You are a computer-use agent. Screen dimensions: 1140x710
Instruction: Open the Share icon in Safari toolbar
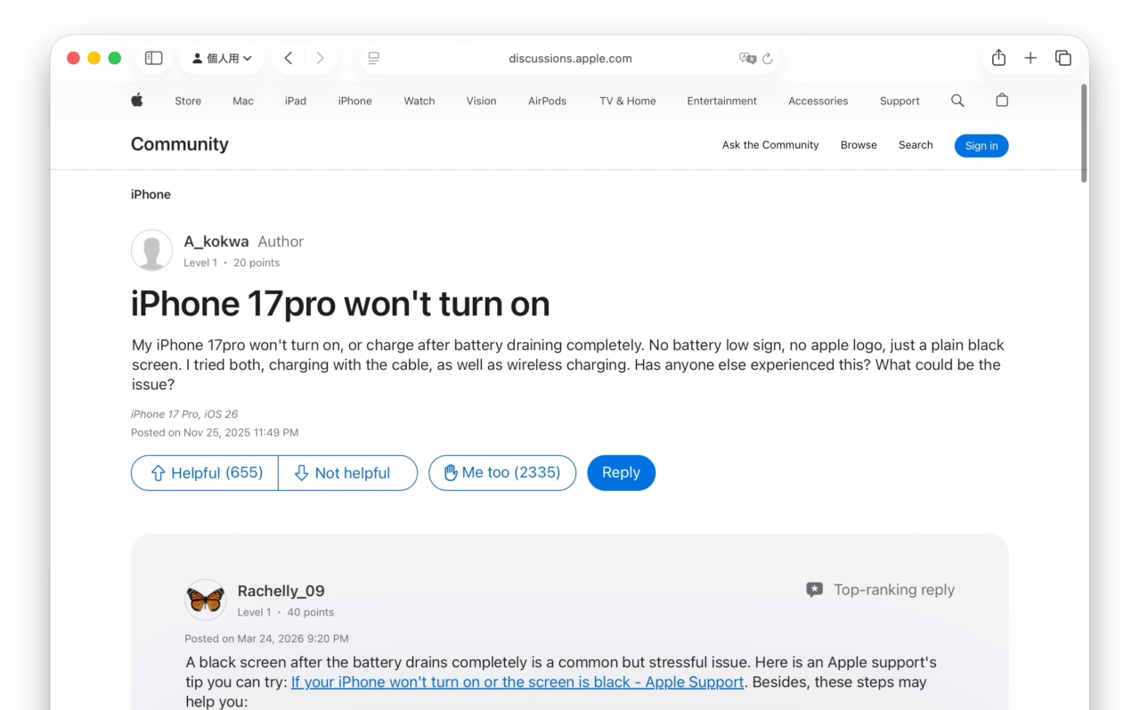coord(999,58)
